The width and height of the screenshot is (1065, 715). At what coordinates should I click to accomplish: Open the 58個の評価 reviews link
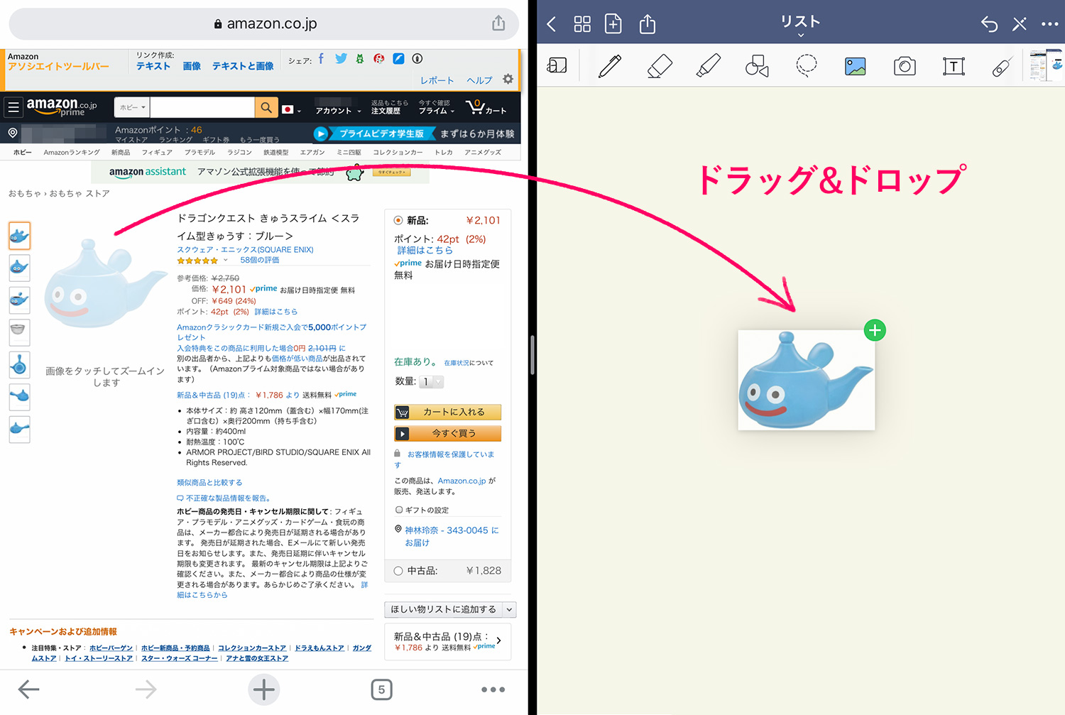coord(260,260)
